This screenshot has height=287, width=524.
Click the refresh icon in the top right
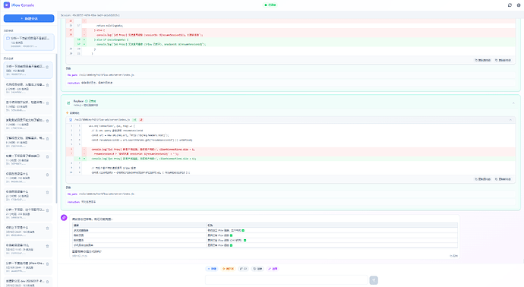pos(510,5)
